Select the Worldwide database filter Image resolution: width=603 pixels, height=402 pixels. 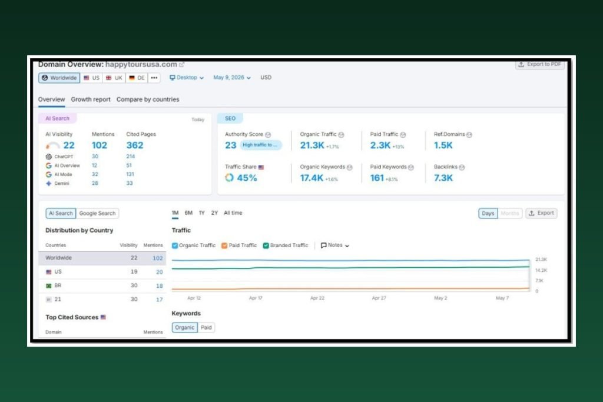(x=59, y=78)
